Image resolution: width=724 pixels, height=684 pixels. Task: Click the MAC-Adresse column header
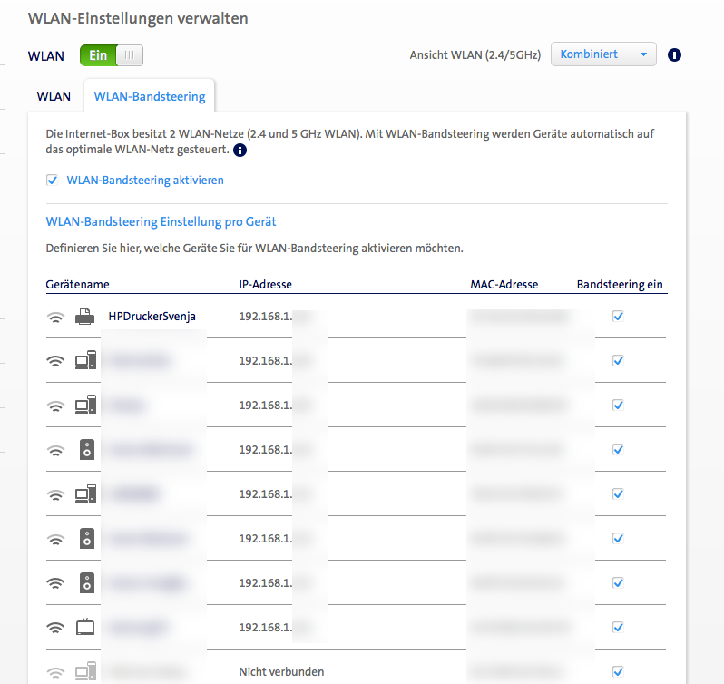tap(504, 284)
